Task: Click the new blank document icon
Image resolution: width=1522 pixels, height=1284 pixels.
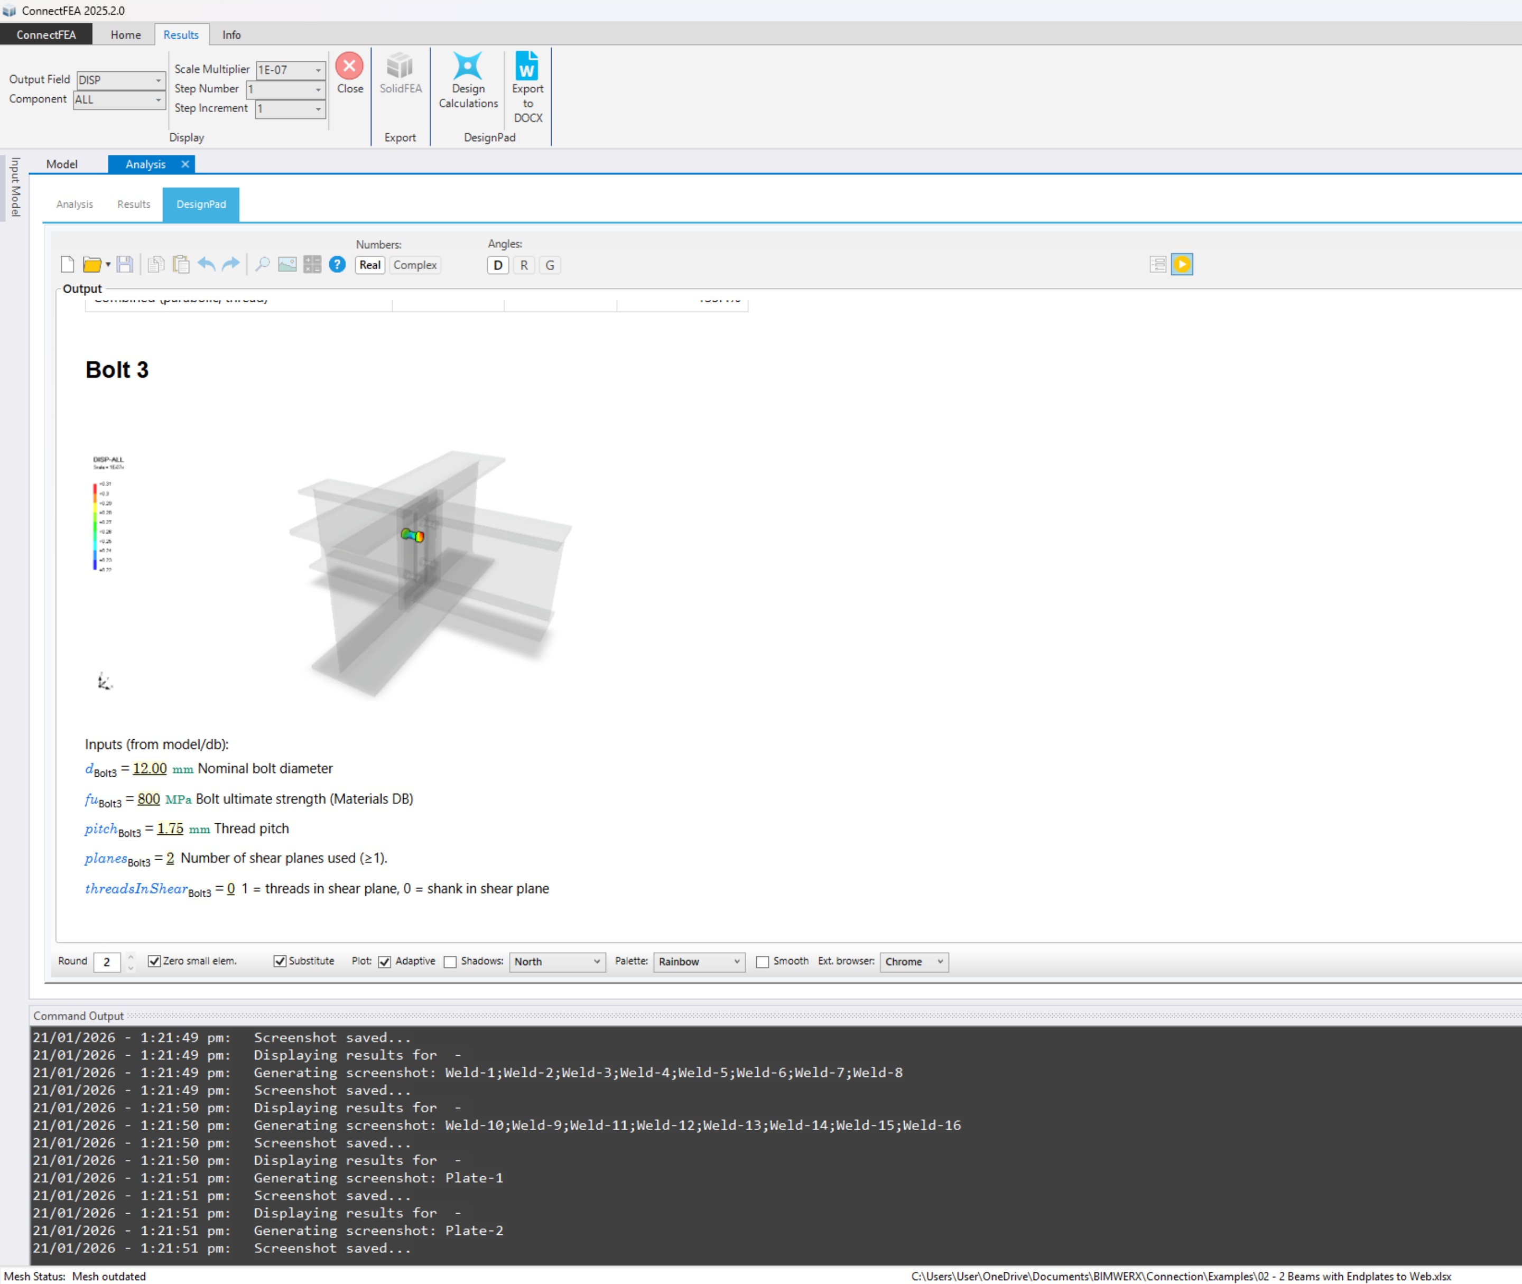Action: tap(68, 264)
